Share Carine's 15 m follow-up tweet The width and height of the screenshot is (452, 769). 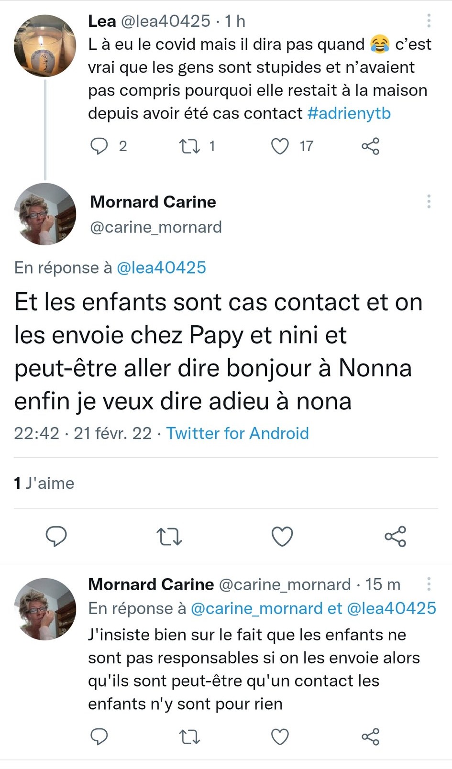click(370, 736)
